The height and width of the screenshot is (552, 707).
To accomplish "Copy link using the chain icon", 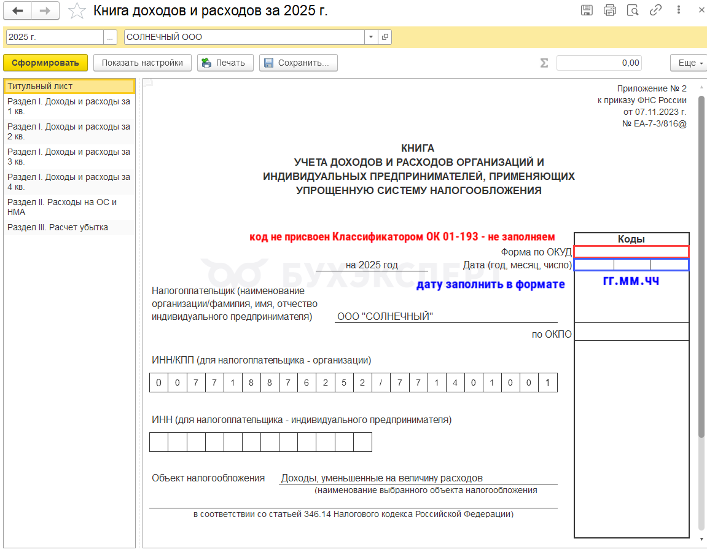I will pyautogui.click(x=655, y=10).
